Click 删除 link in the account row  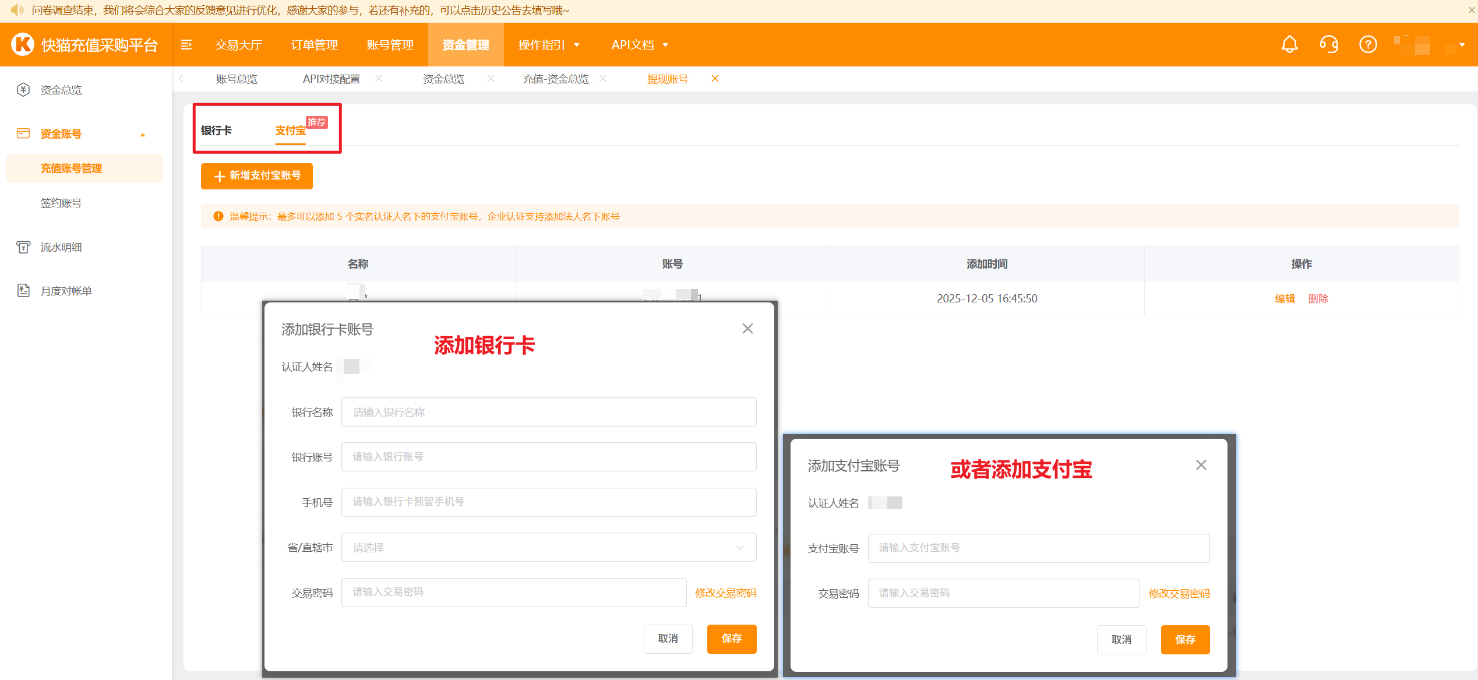coord(1318,299)
